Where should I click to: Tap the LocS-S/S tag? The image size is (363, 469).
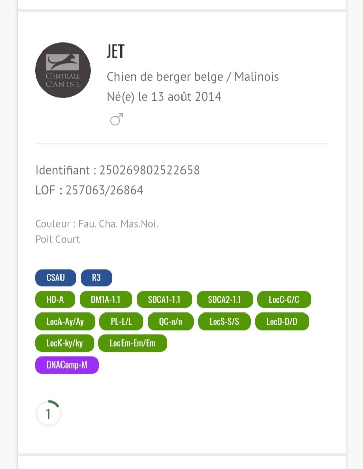pos(224,322)
